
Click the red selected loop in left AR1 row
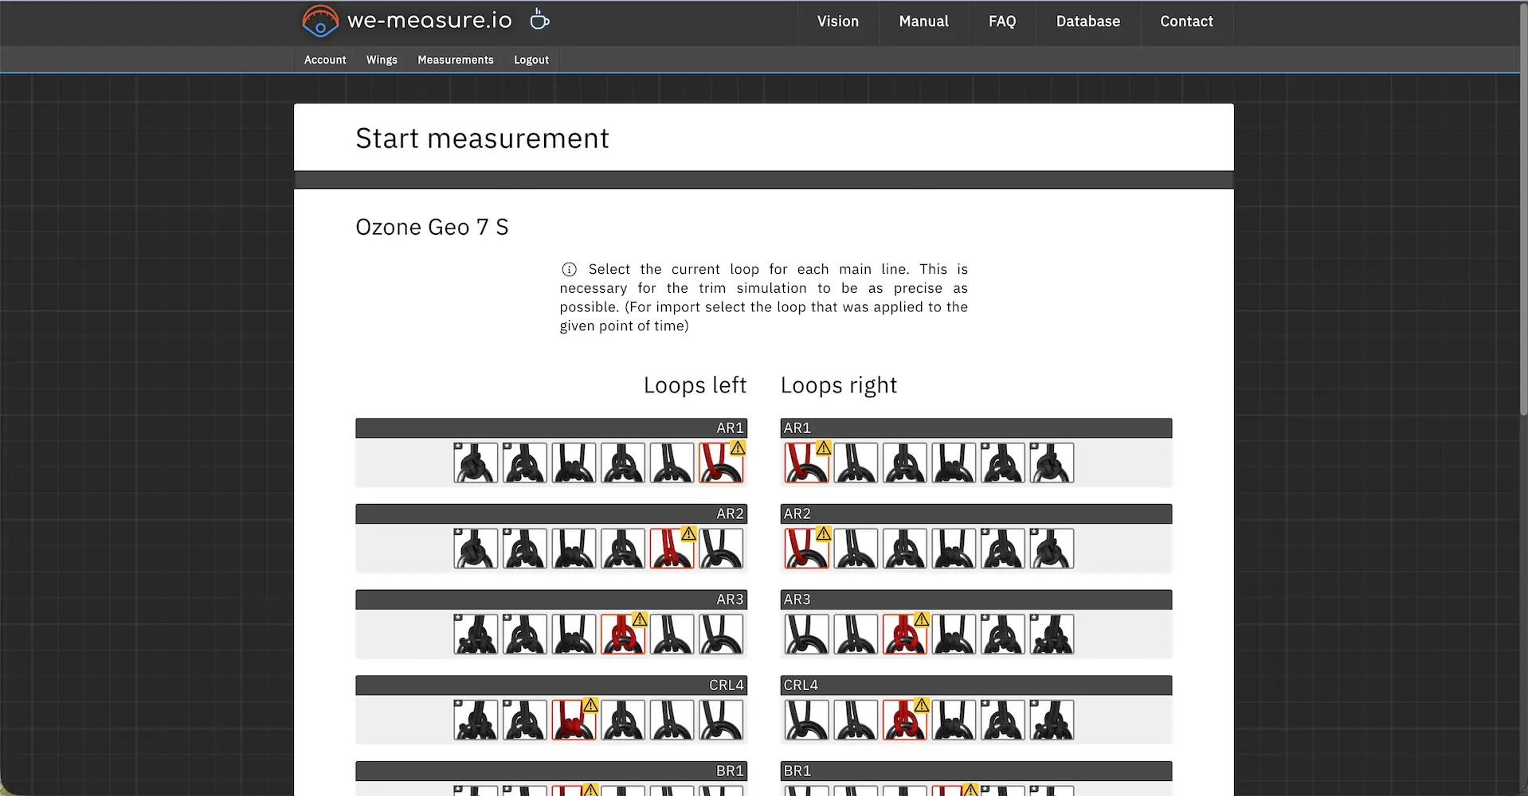point(722,463)
